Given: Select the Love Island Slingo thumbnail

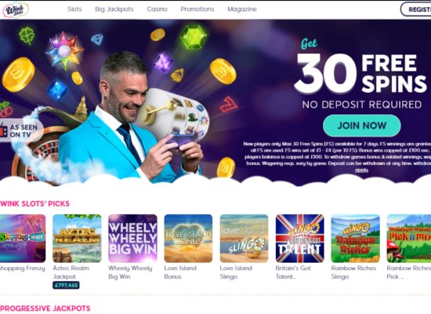Looking at the screenshot, I should pos(244,239).
